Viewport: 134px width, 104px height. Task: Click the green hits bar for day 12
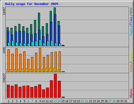coord(51,16)
